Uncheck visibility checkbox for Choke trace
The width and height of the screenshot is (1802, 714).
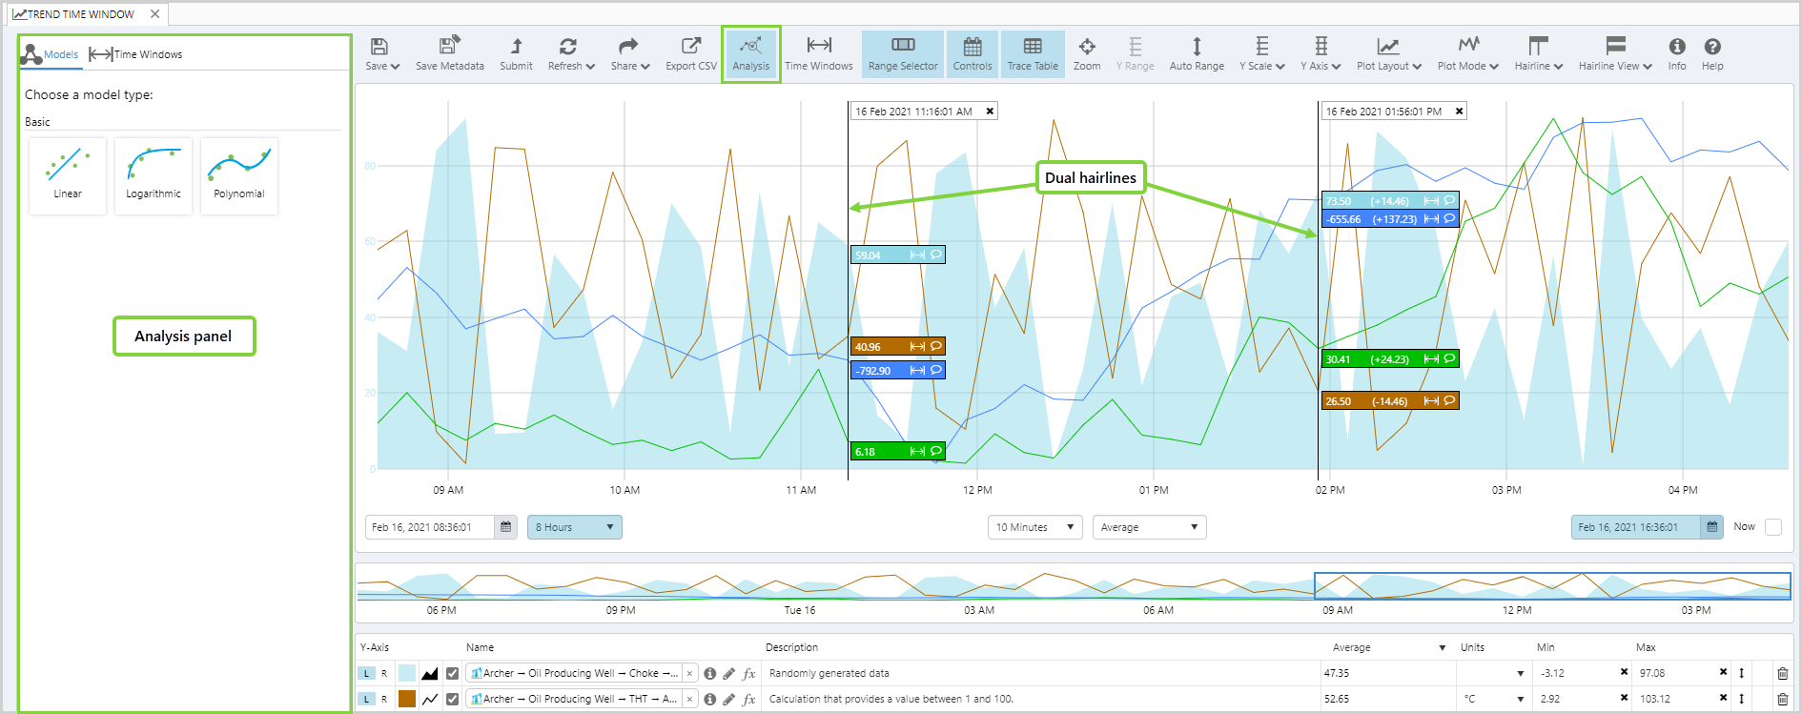point(452,673)
